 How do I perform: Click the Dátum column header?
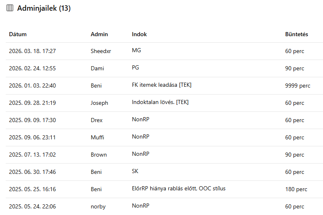point(18,35)
